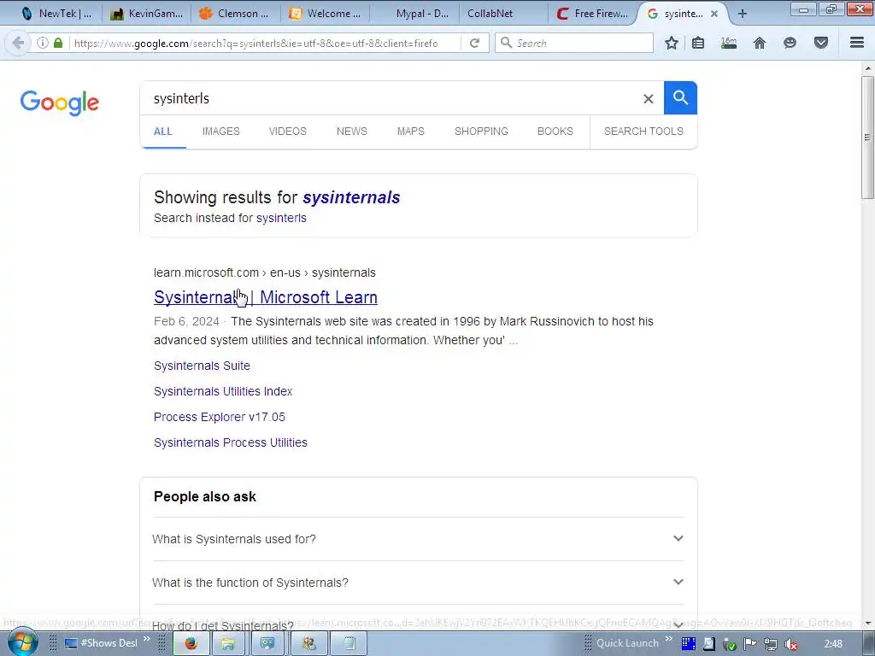
Task: Open the file explorer taskbar button
Action: (227, 643)
